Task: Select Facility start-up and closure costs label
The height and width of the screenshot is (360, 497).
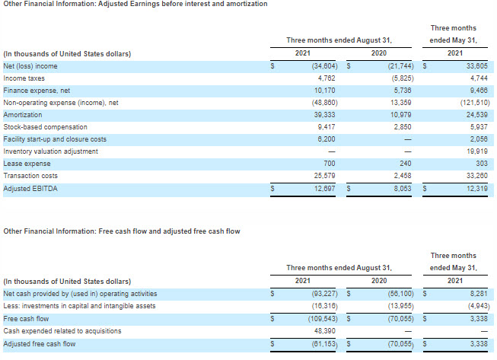Action: point(55,139)
